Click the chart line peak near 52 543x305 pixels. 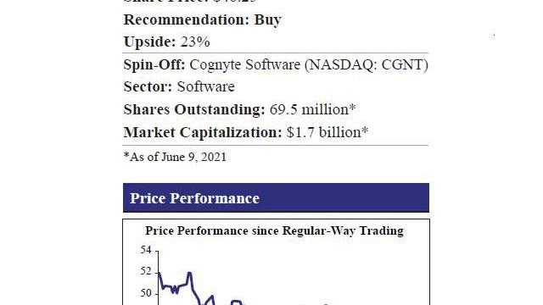pos(189,274)
